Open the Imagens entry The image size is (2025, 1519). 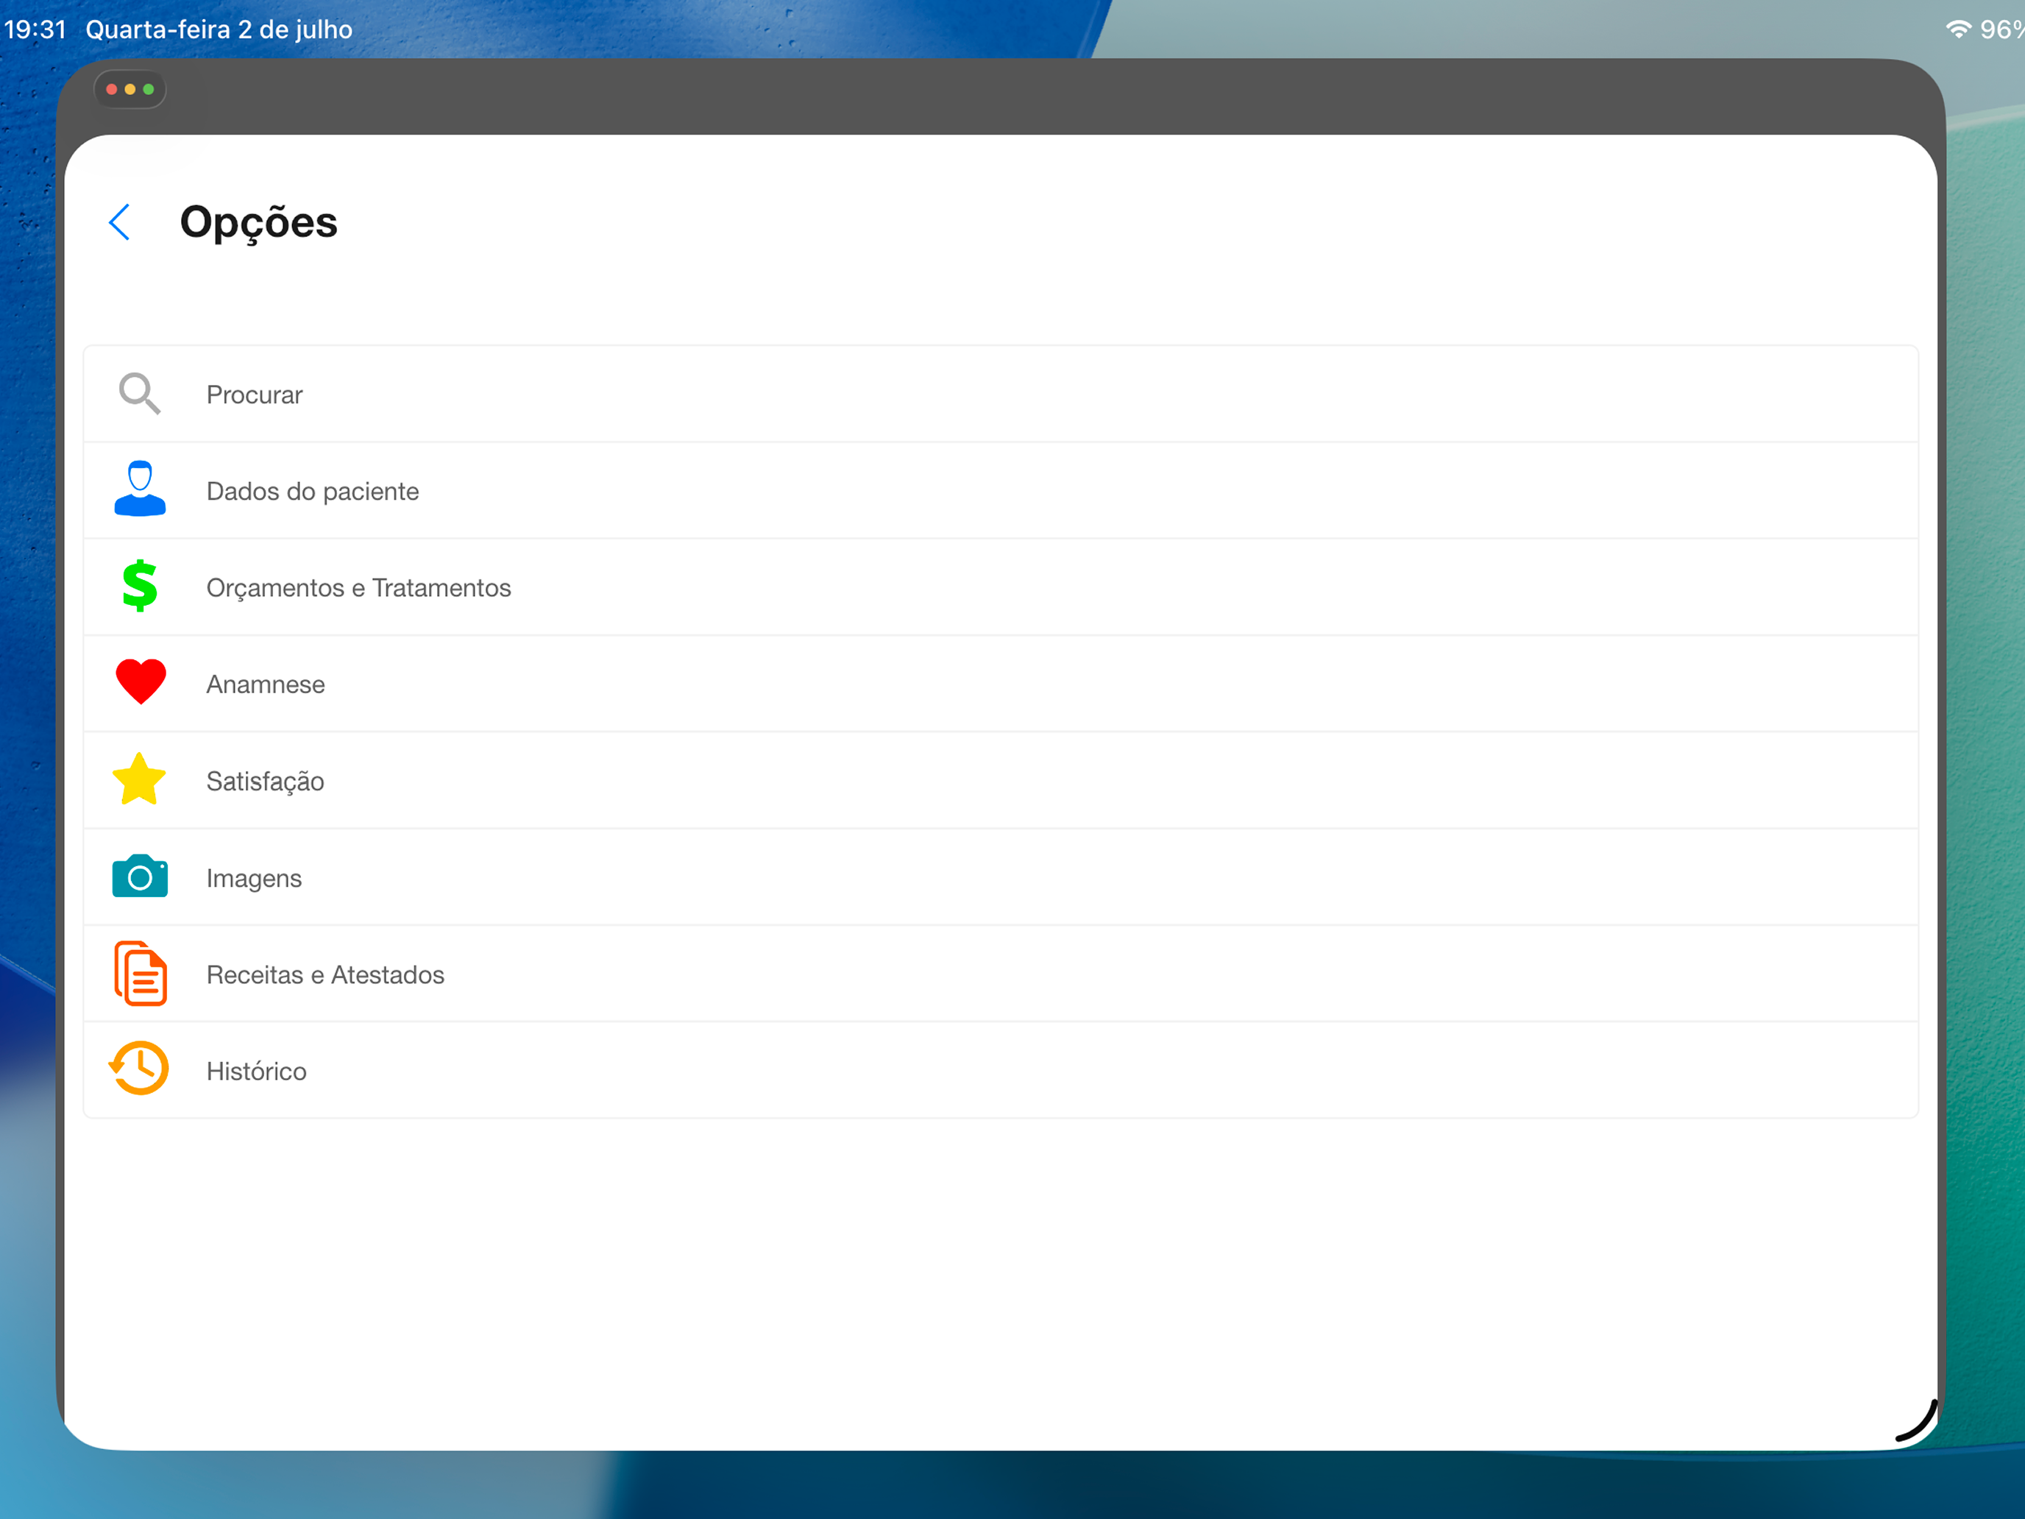coord(1001,878)
